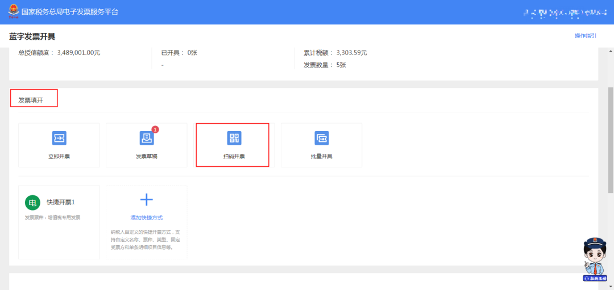This screenshot has width=614, height=290.
Task: Open the 快捷开票1 shortcut card title
Action: pos(61,202)
